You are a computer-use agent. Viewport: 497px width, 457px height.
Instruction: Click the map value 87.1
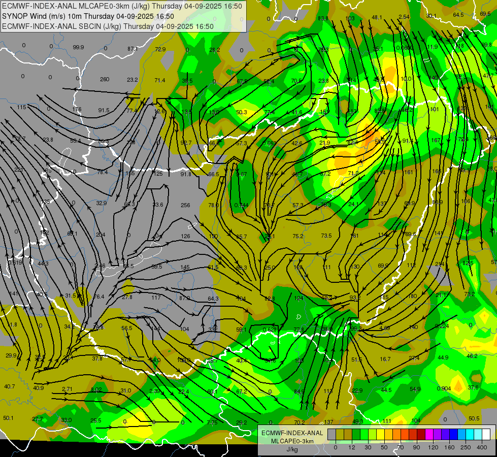[132, 49]
